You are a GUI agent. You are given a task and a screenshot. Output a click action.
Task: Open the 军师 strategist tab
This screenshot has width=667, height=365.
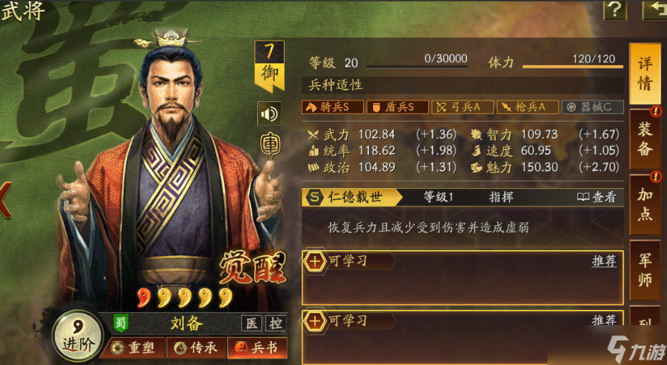point(645,270)
